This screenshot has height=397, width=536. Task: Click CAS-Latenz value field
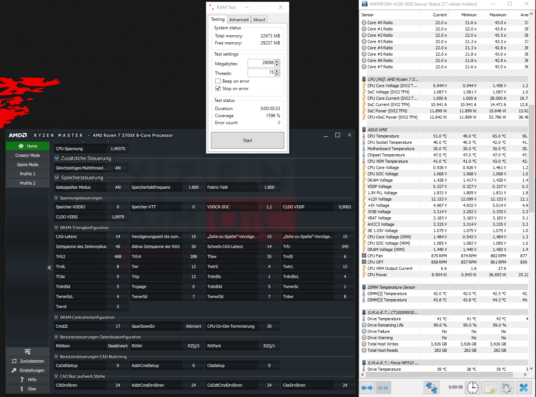pyautogui.click(x=118, y=236)
